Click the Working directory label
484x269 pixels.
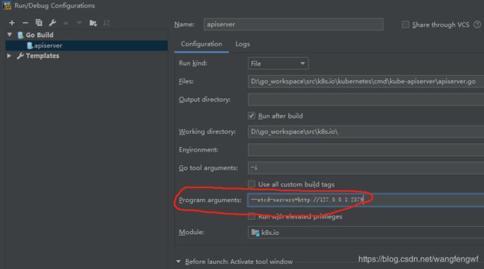coord(207,132)
